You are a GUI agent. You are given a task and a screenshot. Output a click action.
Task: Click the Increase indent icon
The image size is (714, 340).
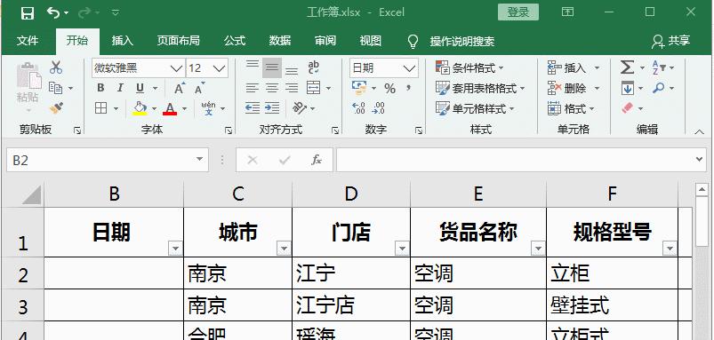point(272,107)
